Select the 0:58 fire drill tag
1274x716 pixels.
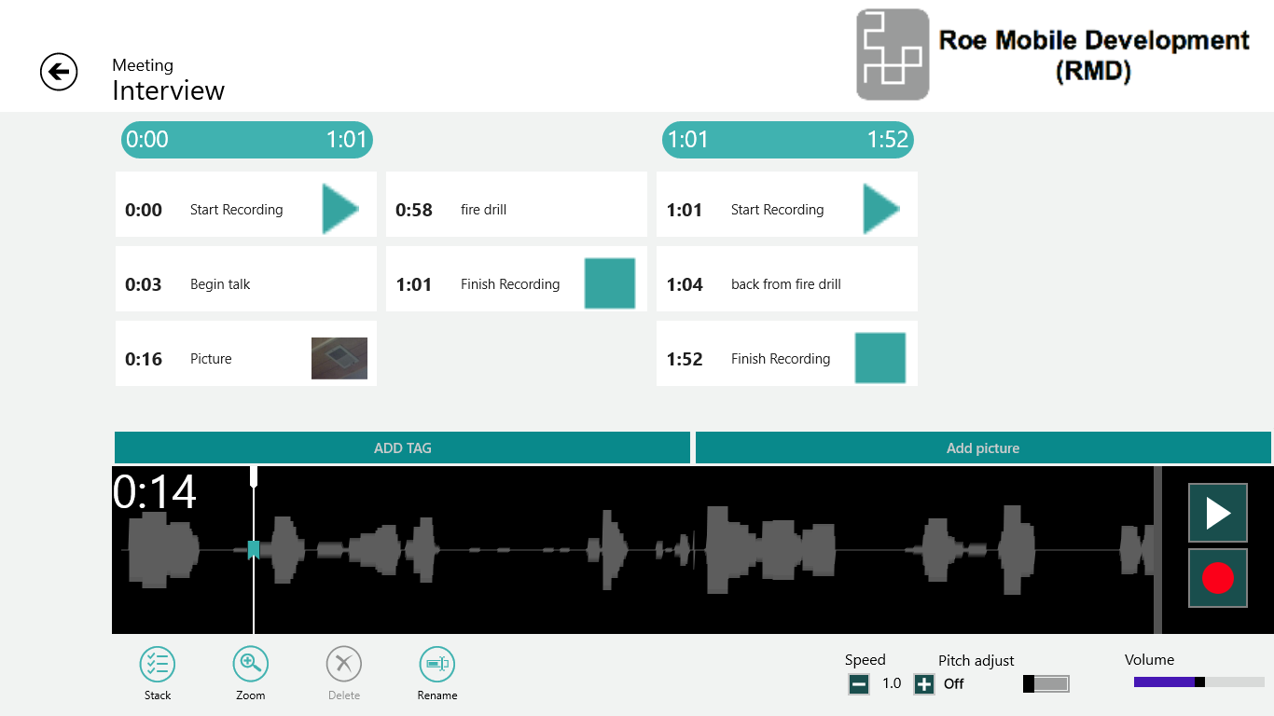click(517, 204)
